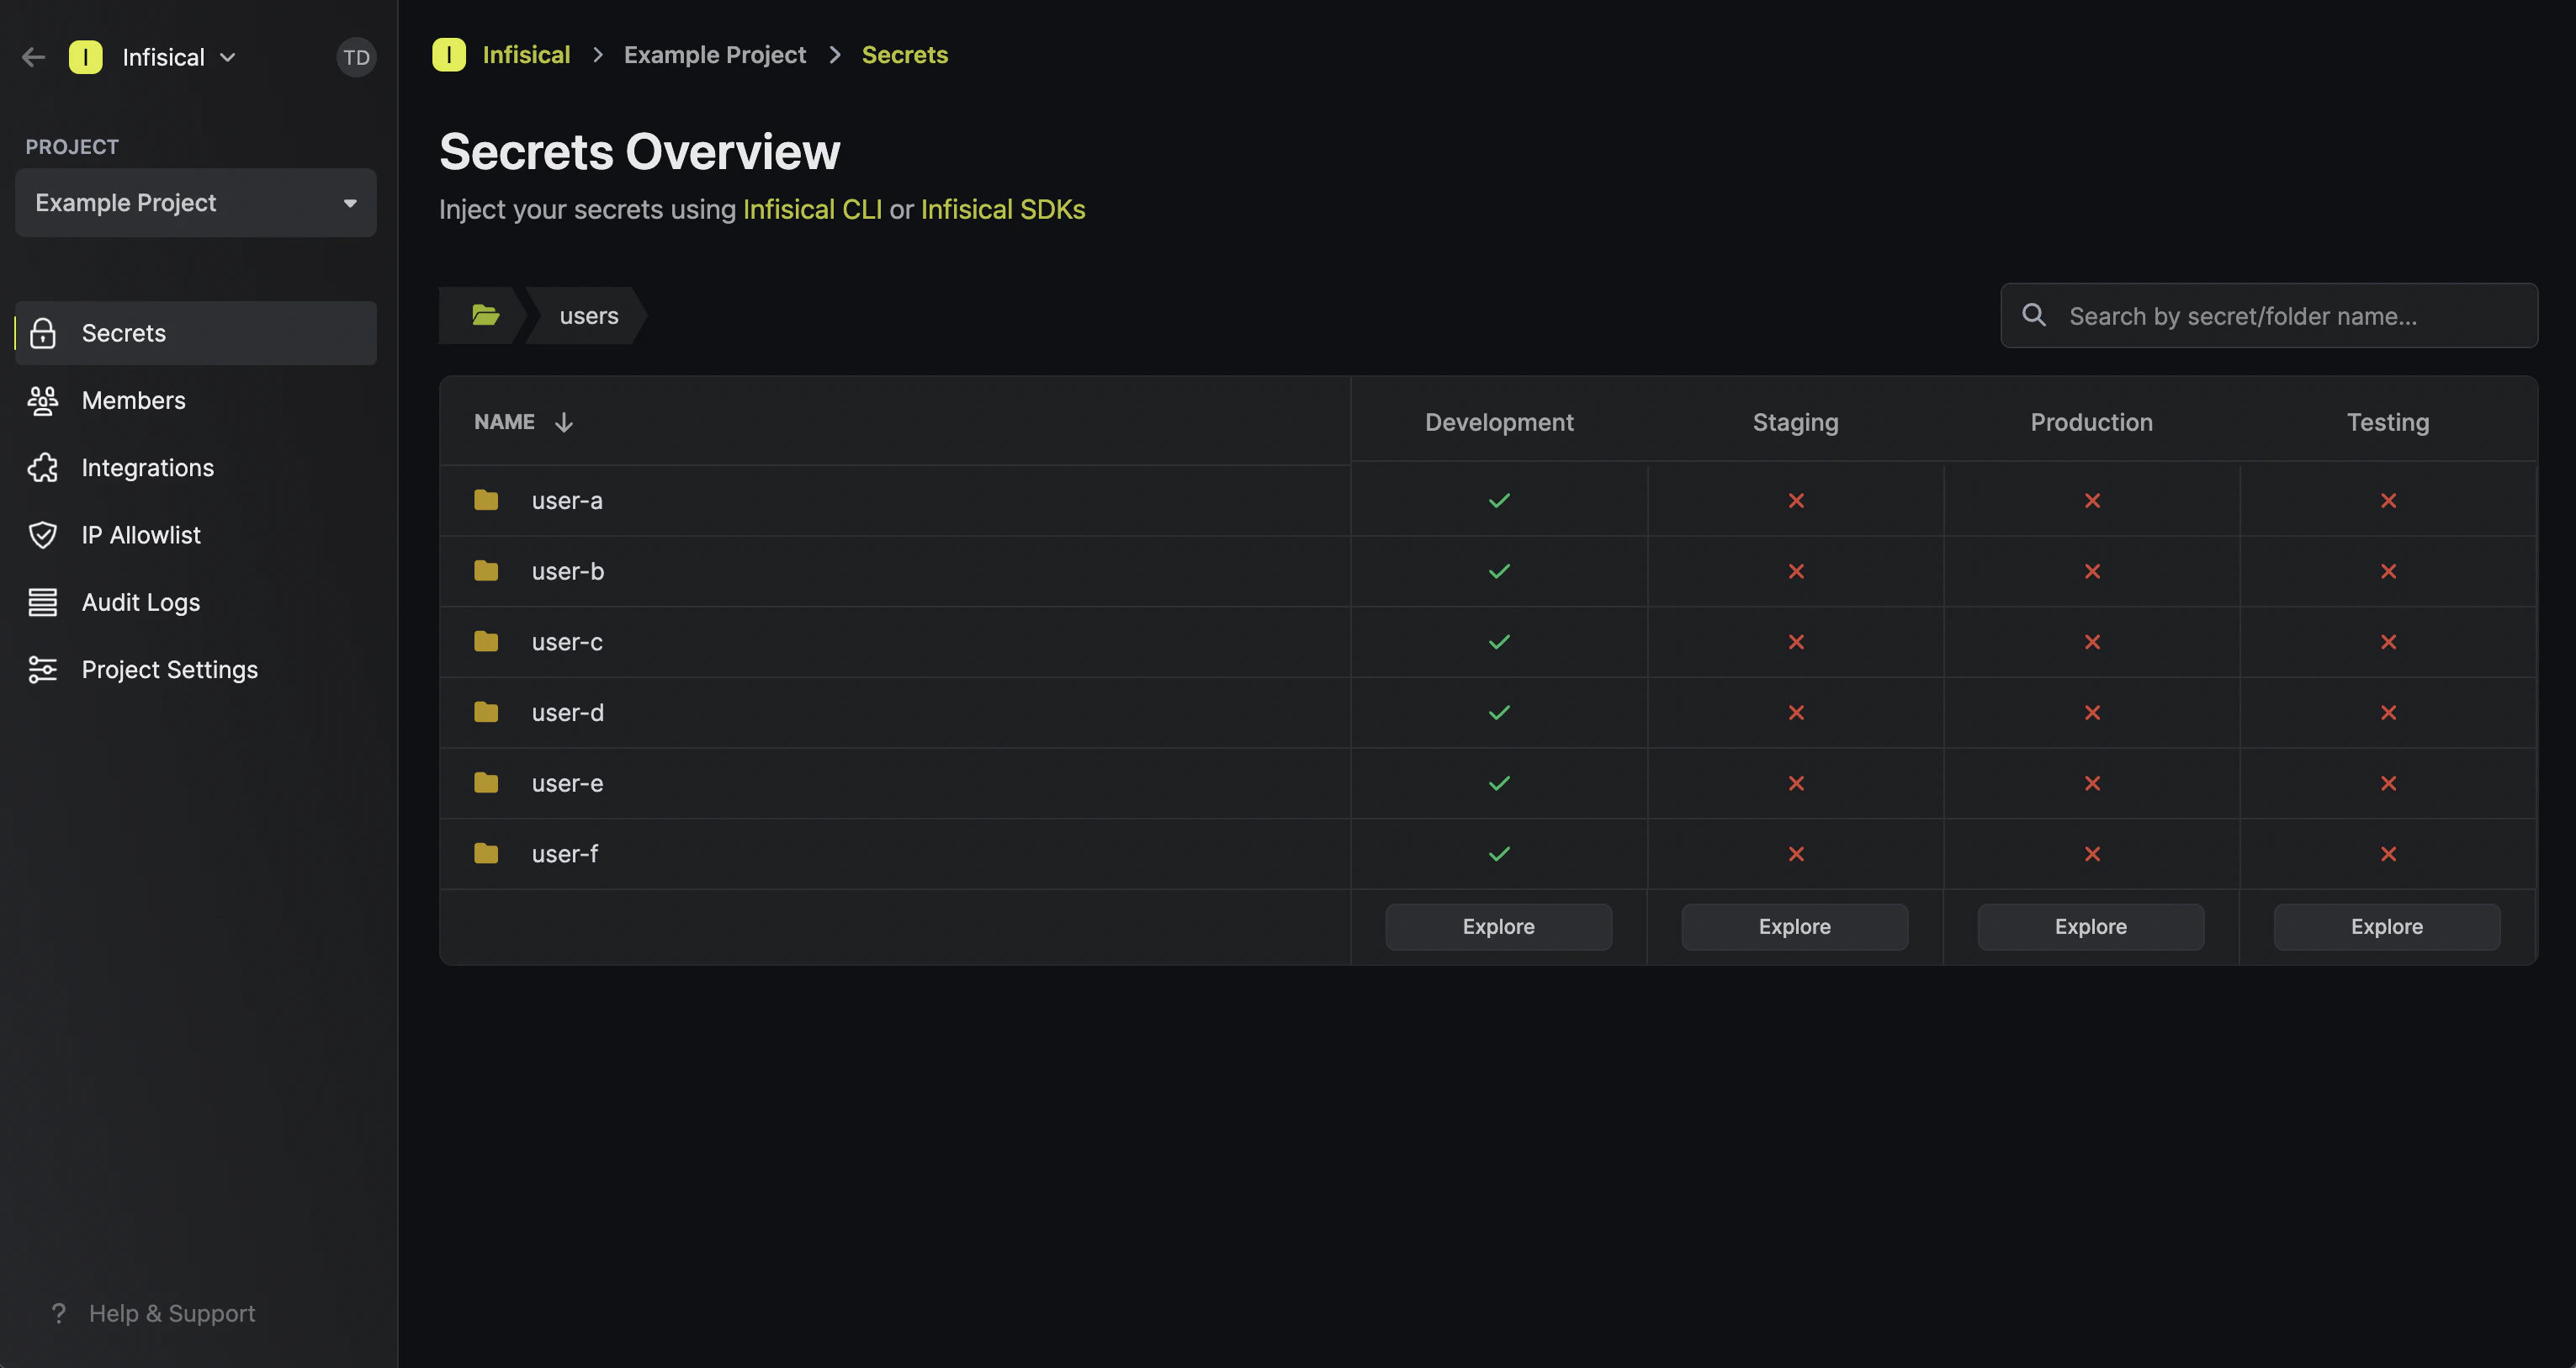Click the IP Allowlist shield icon
Viewport: 2576px width, 1368px height.
point(43,535)
